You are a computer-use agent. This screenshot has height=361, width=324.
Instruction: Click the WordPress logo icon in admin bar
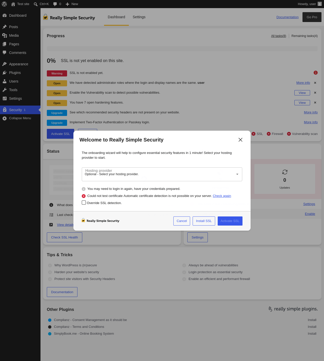(x=4, y=4)
